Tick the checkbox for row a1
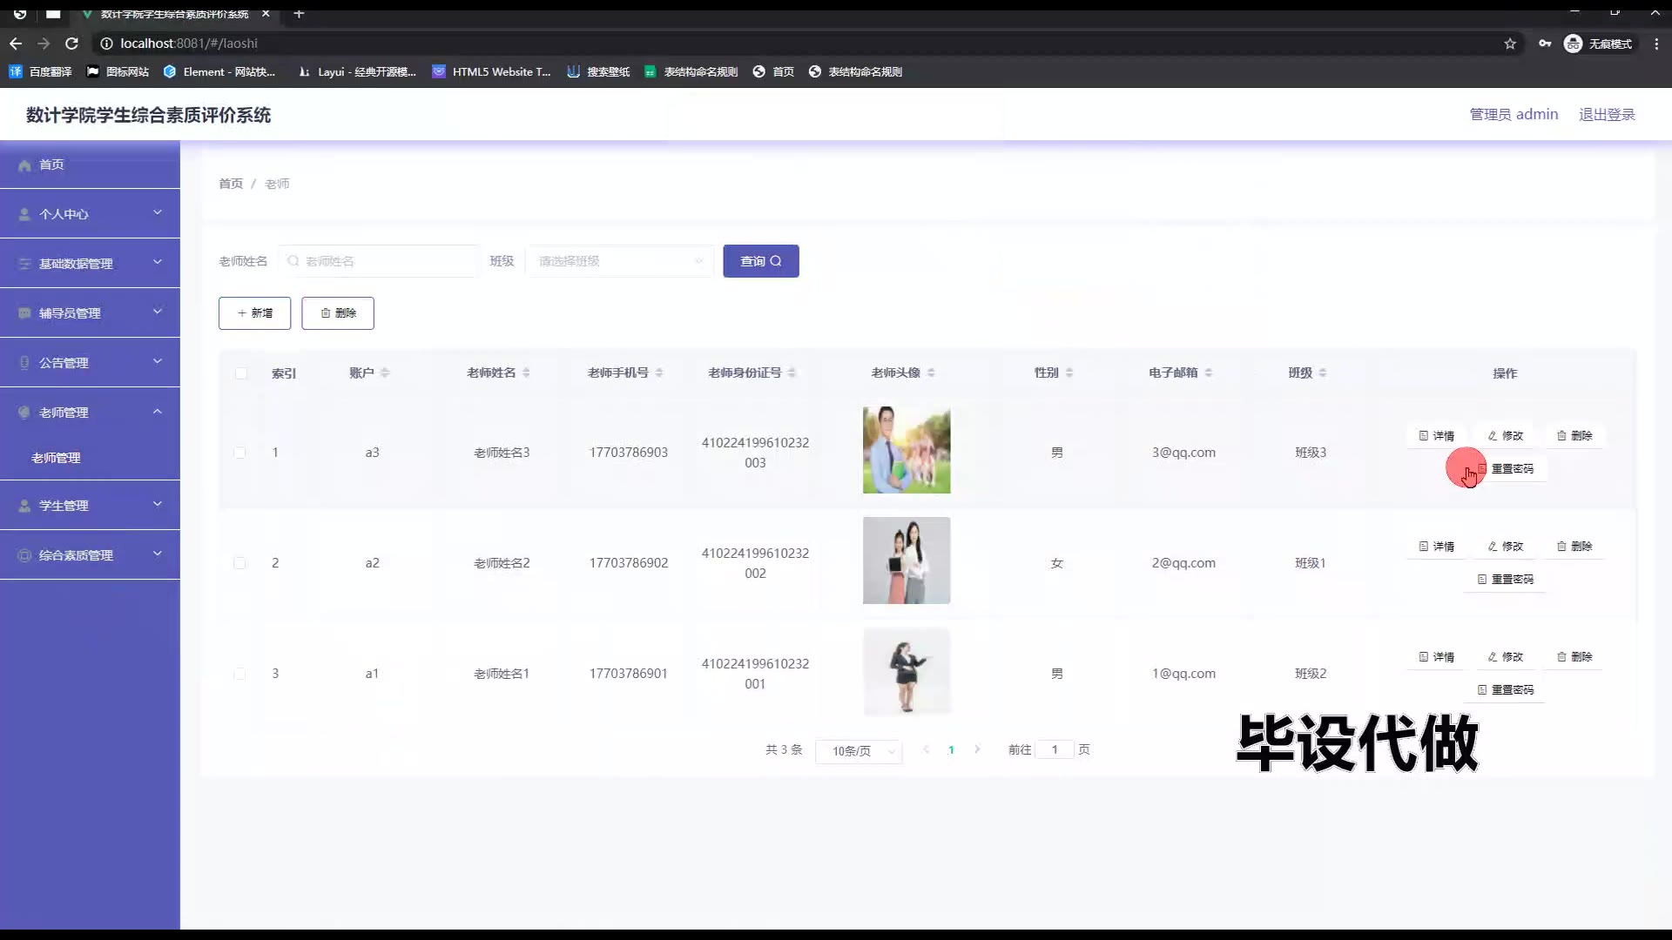Viewport: 1672px width, 940px height. [239, 674]
